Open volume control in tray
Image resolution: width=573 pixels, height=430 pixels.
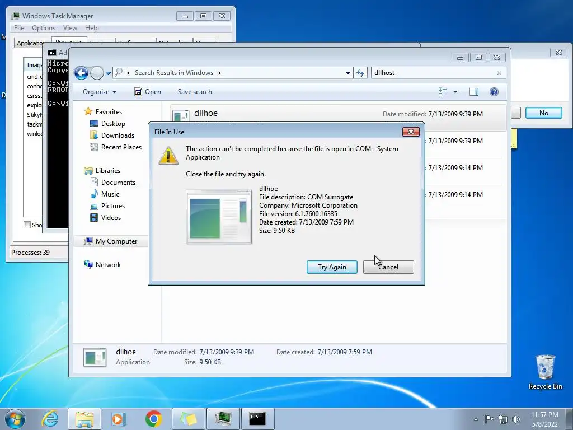516,419
